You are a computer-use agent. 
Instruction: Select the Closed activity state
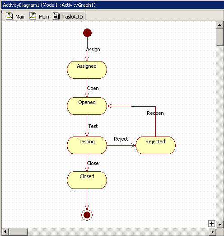pos(87,180)
